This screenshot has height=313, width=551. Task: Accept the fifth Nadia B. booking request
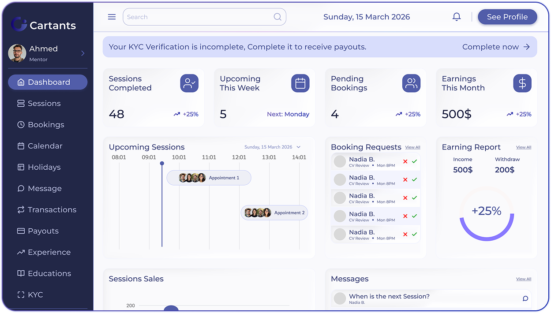pyautogui.click(x=414, y=234)
